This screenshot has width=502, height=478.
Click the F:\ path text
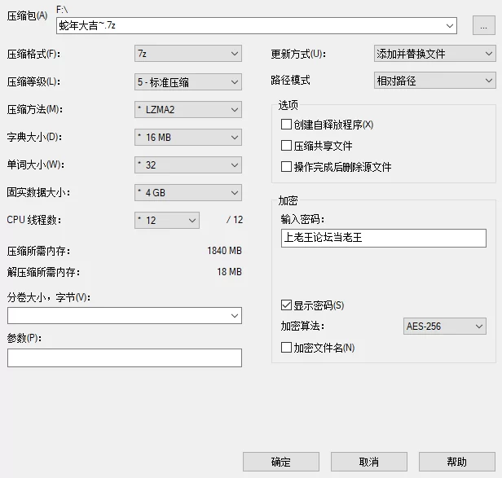point(62,10)
